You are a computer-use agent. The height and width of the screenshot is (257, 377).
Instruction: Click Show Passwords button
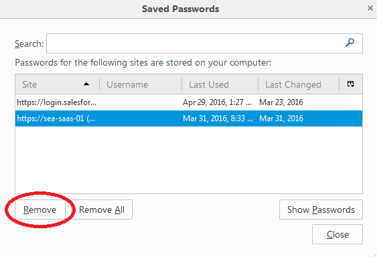[x=321, y=209]
